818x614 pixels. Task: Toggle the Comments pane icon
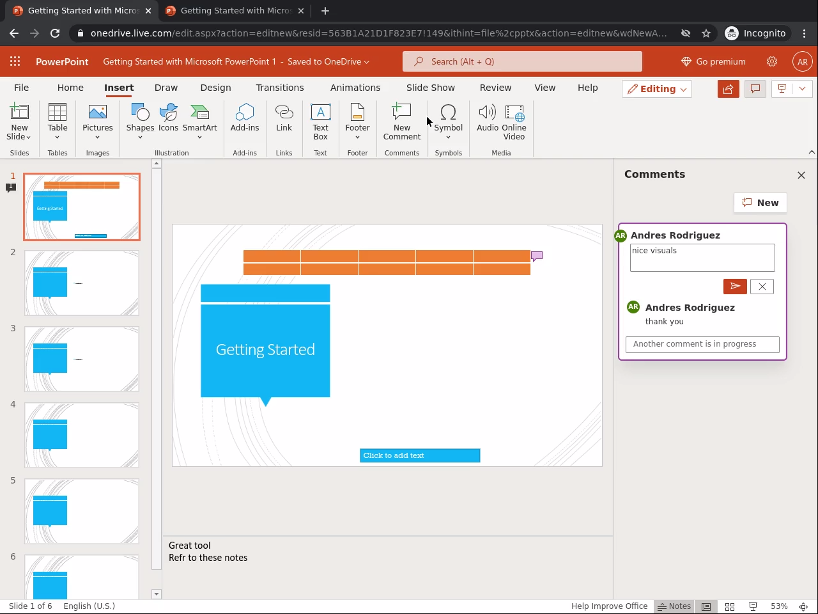755,89
